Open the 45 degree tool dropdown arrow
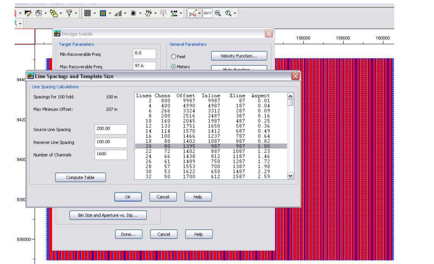The height and width of the screenshot is (264, 434). click(x=199, y=13)
